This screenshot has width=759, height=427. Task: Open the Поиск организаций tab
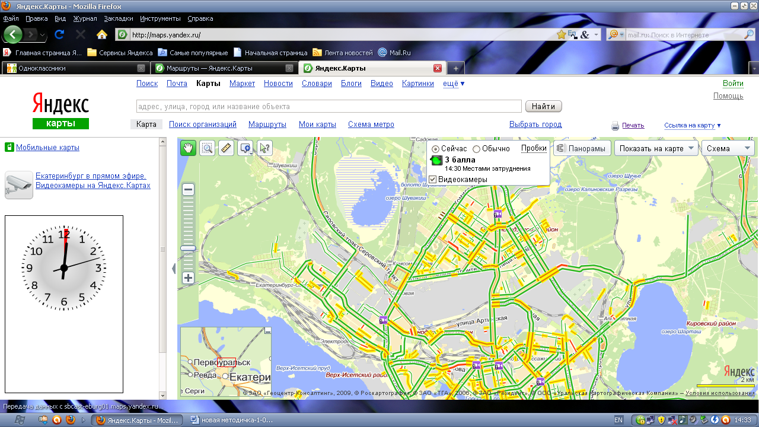[203, 125]
